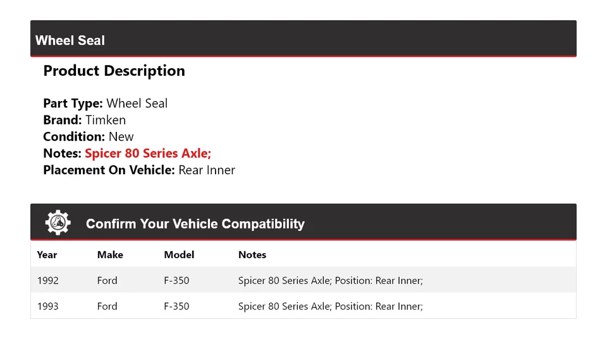The height and width of the screenshot is (339, 607).
Task: Click the Model column header
Action: pos(179,255)
